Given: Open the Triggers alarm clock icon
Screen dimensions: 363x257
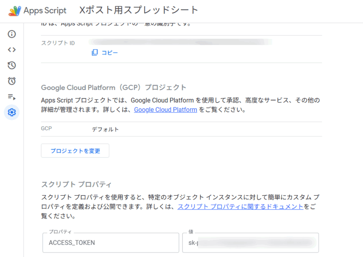Looking at the screenshot, I should [x=12, y=81].
